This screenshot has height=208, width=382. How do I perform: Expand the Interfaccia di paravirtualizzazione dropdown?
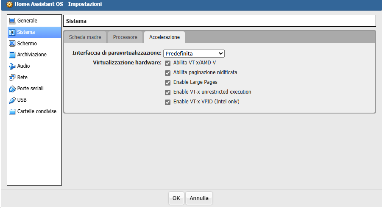coord(194,53)
